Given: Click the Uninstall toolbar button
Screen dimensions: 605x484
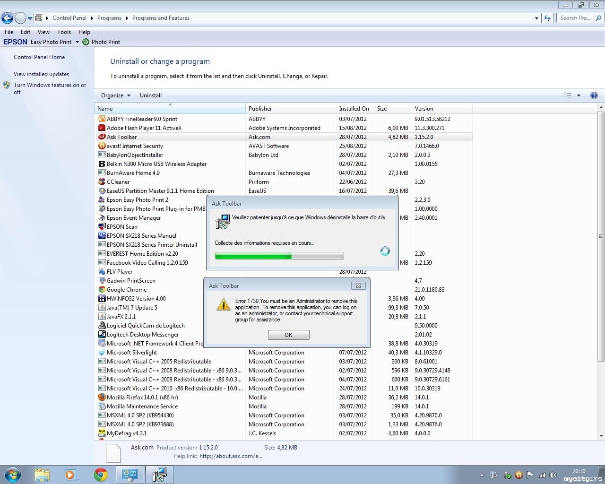Looking at the screenshot, I should click(x=151, y=95).
